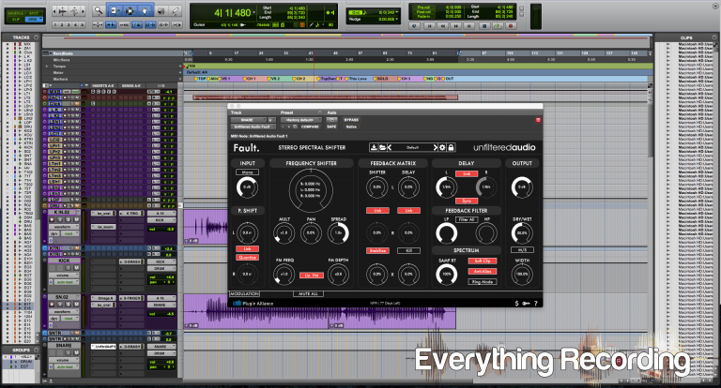Toggle the Filter All button
This screenshot has height=388, width=721.
coord(467,219)
